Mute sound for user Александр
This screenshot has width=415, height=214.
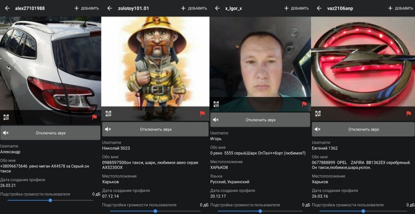pyautogui.click(x=50, y=133)
